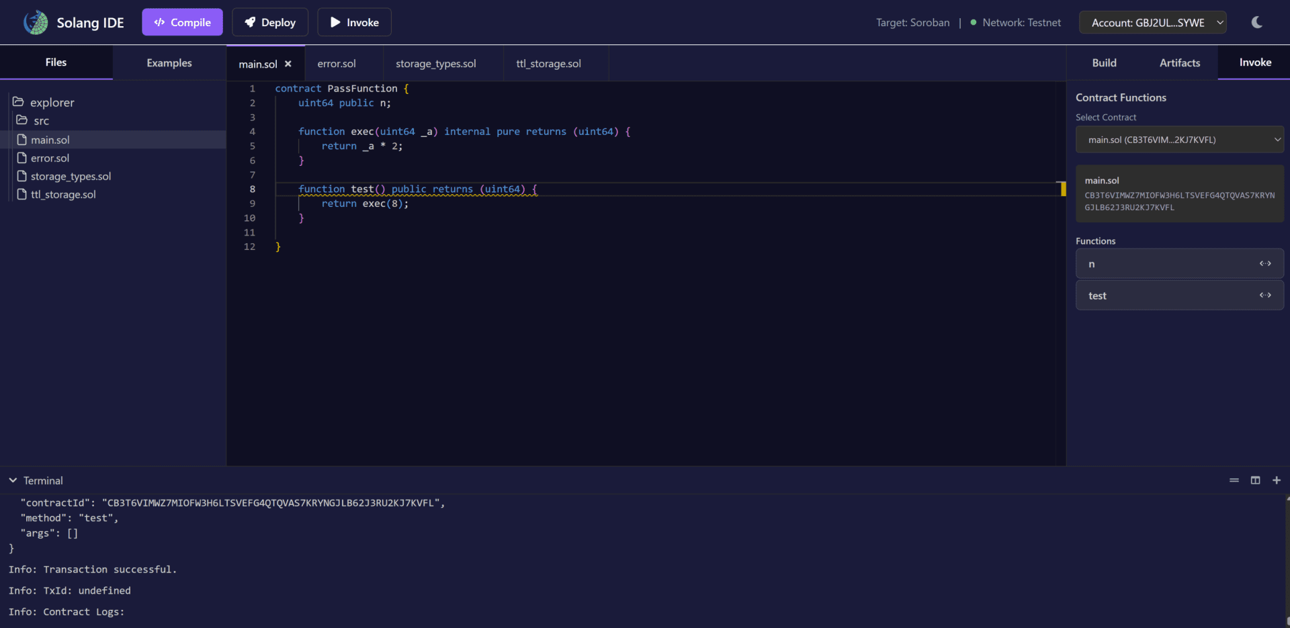1290x628 pixels.
Task: Open the Account dropdown
Action: click(1152, 22)
